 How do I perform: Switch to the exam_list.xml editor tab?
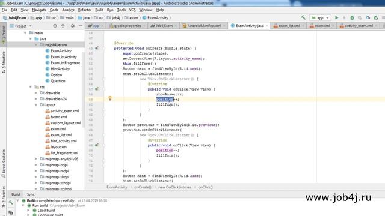289,26
